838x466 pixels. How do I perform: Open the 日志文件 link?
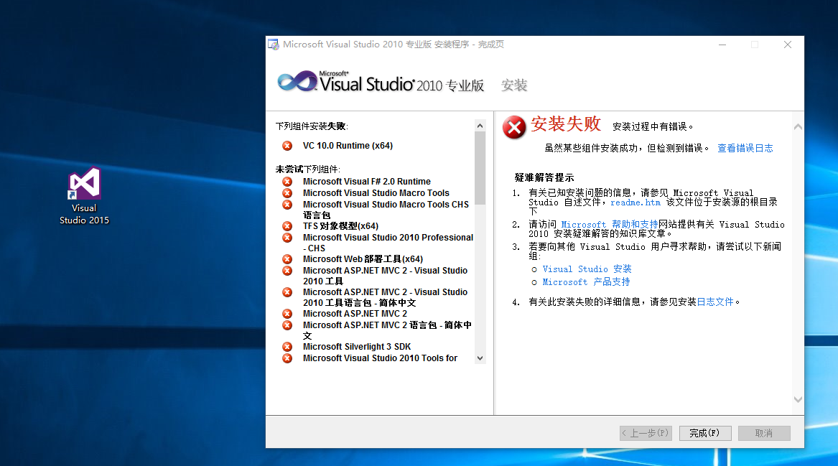(715, 302)
